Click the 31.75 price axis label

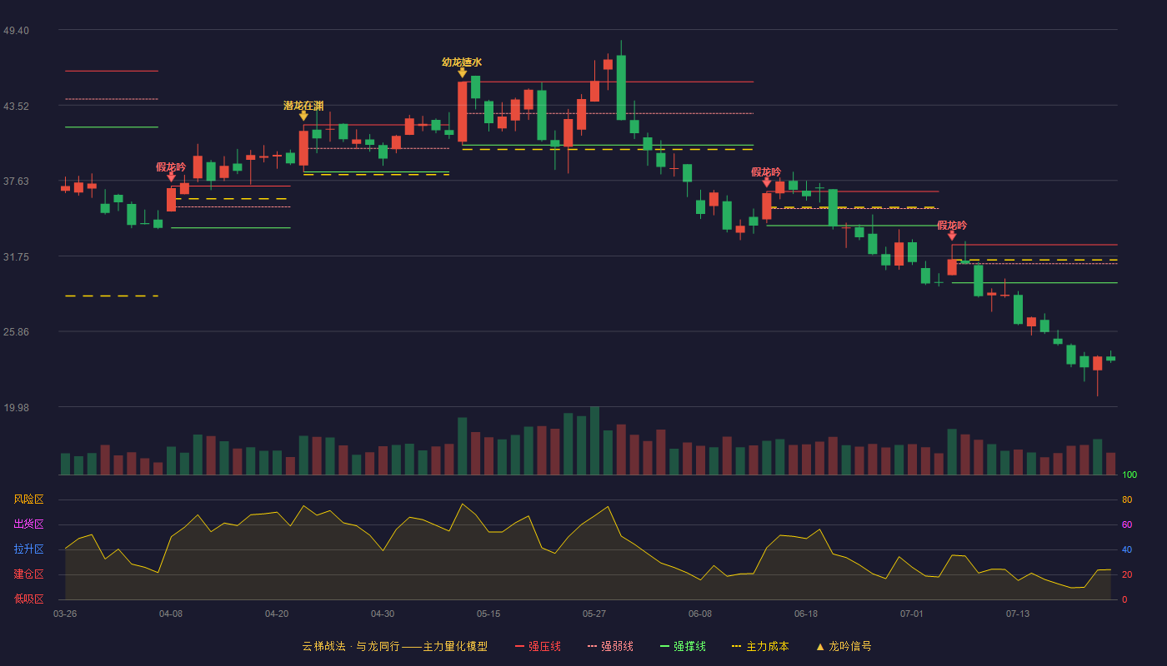click(16, 257)
